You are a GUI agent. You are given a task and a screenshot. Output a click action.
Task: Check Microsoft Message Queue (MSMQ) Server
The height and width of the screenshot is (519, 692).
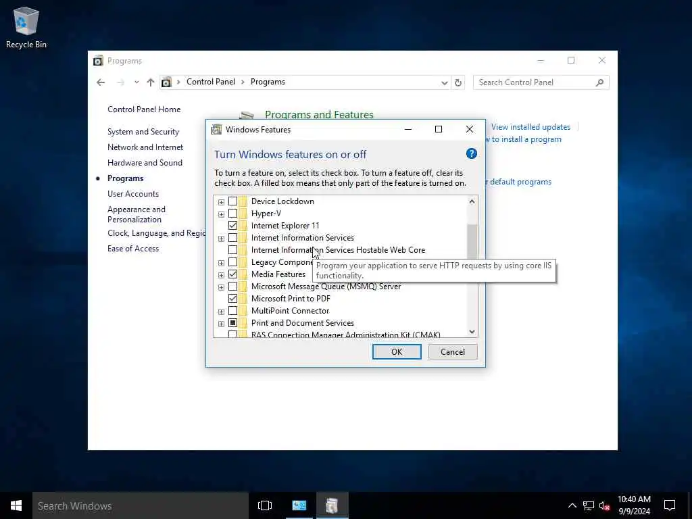coord(232,287)
